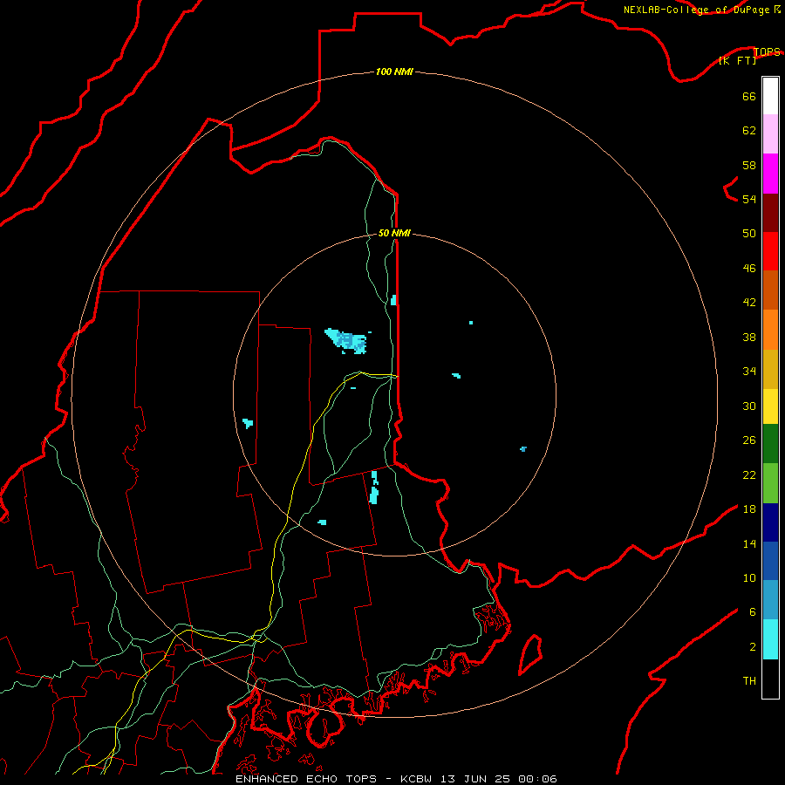
Task: Click the 'NEXLAB-College of DuPage' text
Action: click(697, 10)
